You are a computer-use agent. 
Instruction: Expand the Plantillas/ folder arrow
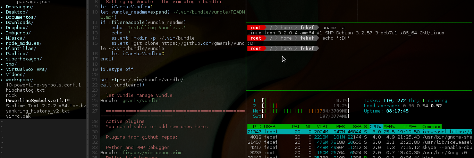click(2, 48)
